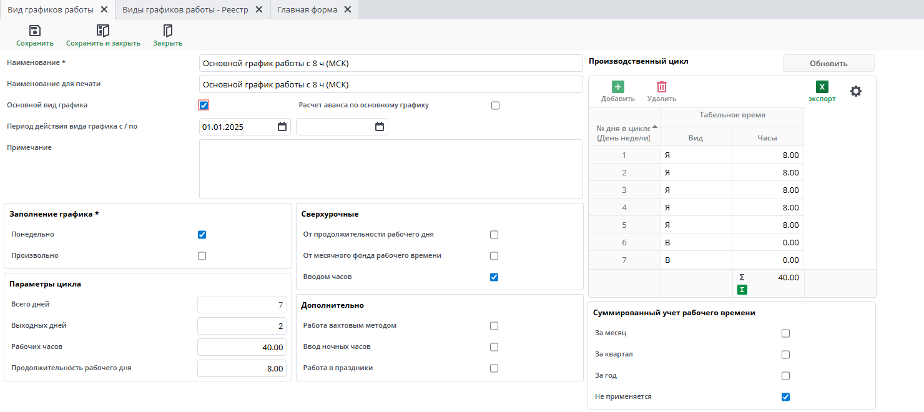Click hours cell 8.00 of day 3
The height and width of the screenshot is (412, 924).
click(767, 190)
